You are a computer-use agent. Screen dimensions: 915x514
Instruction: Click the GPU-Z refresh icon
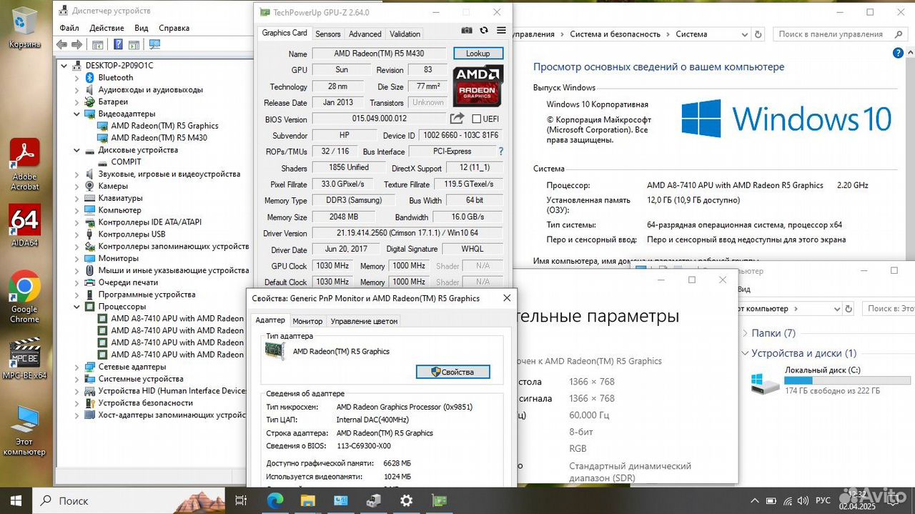(484, 31)
